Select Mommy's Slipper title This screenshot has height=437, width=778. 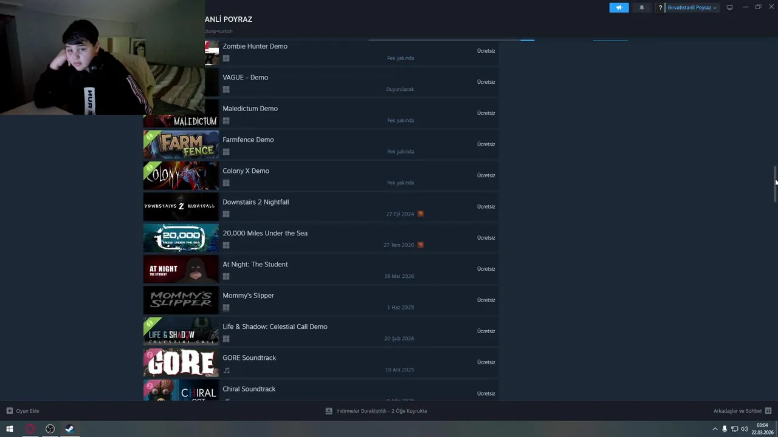[248, 296]
